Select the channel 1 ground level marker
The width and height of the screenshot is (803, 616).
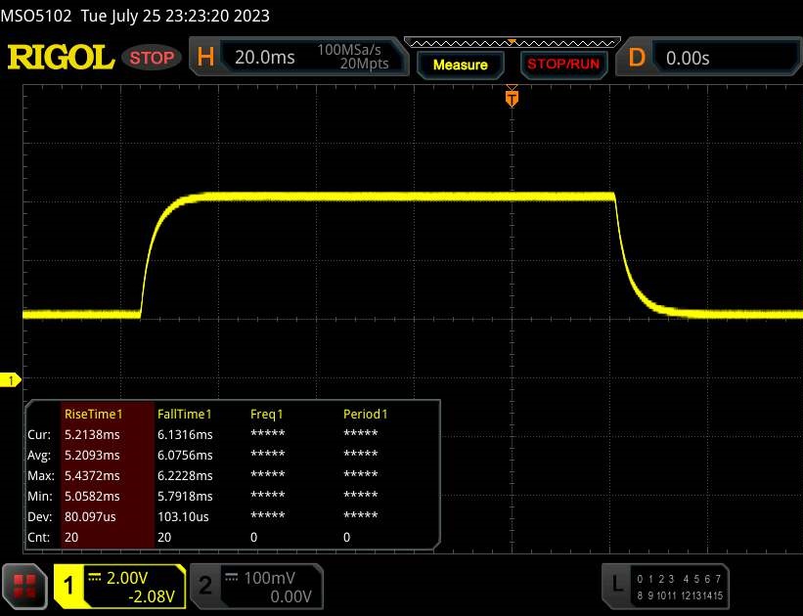tap(10, 380)
